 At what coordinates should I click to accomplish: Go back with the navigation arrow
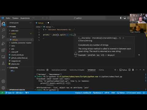(43, 18)
